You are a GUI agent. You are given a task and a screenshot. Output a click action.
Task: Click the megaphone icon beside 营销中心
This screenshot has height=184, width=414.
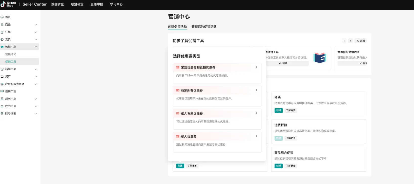(x=2, y=47)
